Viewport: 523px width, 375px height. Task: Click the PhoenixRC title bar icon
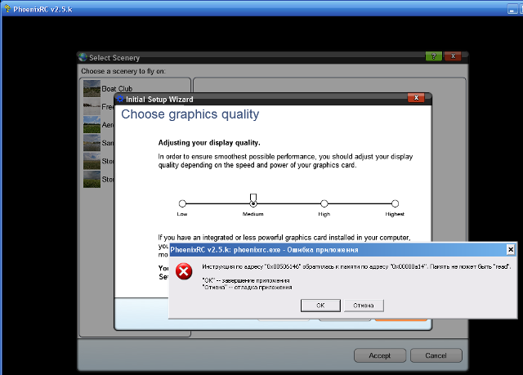pyautogui.click(x=7, y=9)
